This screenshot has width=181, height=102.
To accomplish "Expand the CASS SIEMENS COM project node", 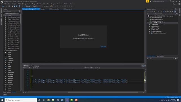I will point(148,18).
